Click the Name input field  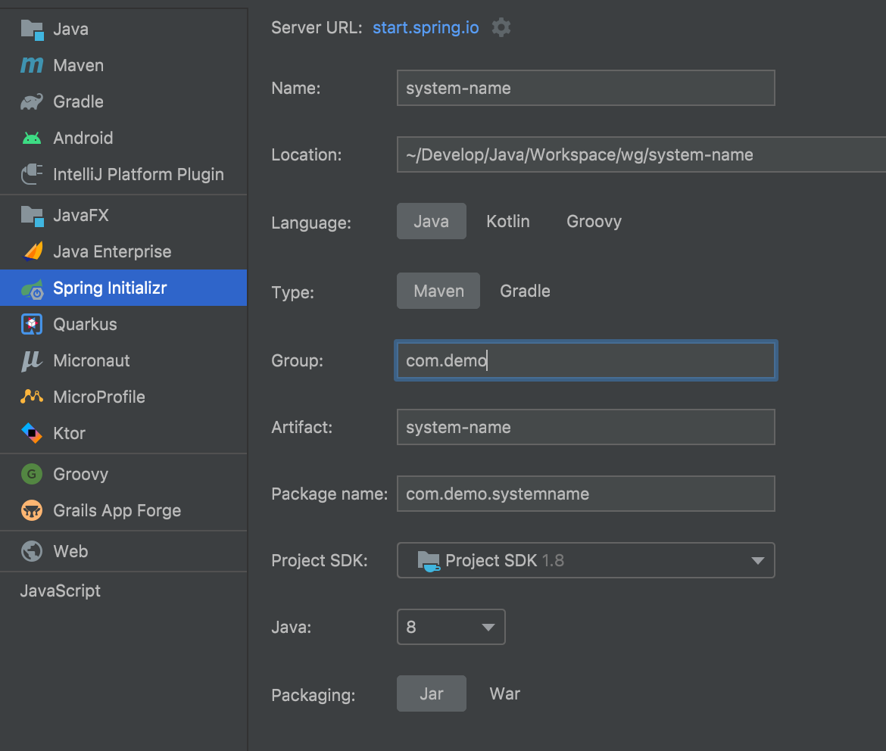coord(585,88)
